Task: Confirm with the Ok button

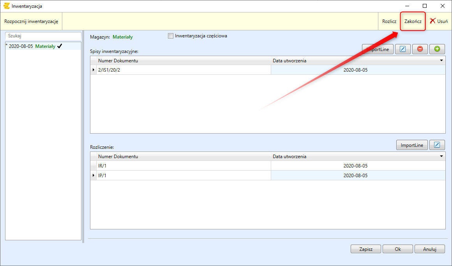Action: (x=397, y=249)
